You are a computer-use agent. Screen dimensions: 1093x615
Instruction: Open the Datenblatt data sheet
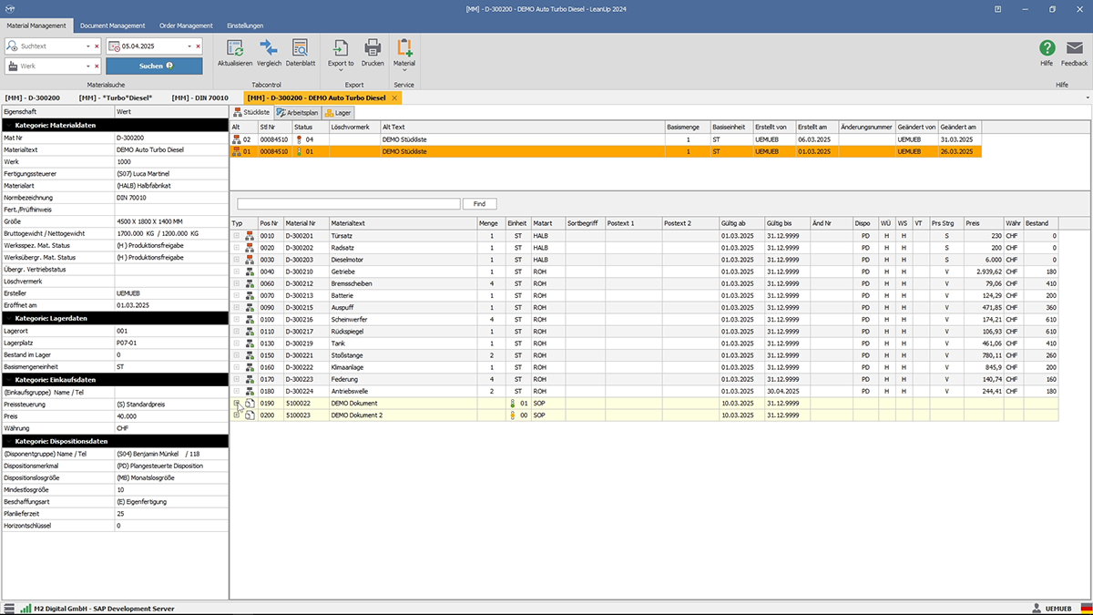(300, 50)
